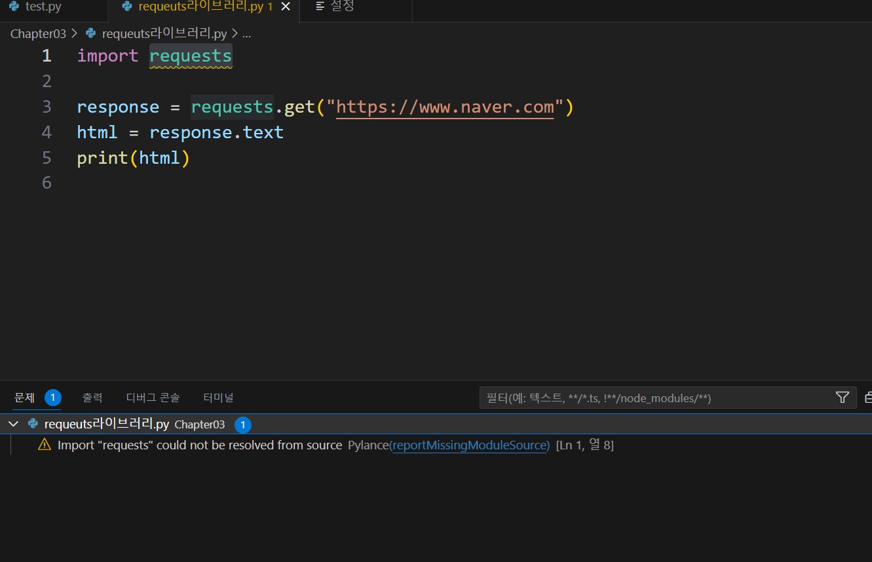
Task: Close the requeuts라이브러리.py tab
Action: pos(285,7)
